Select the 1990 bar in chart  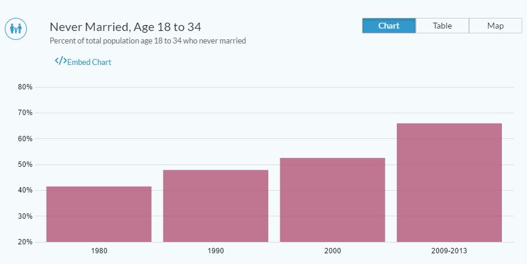pos(216,206)
